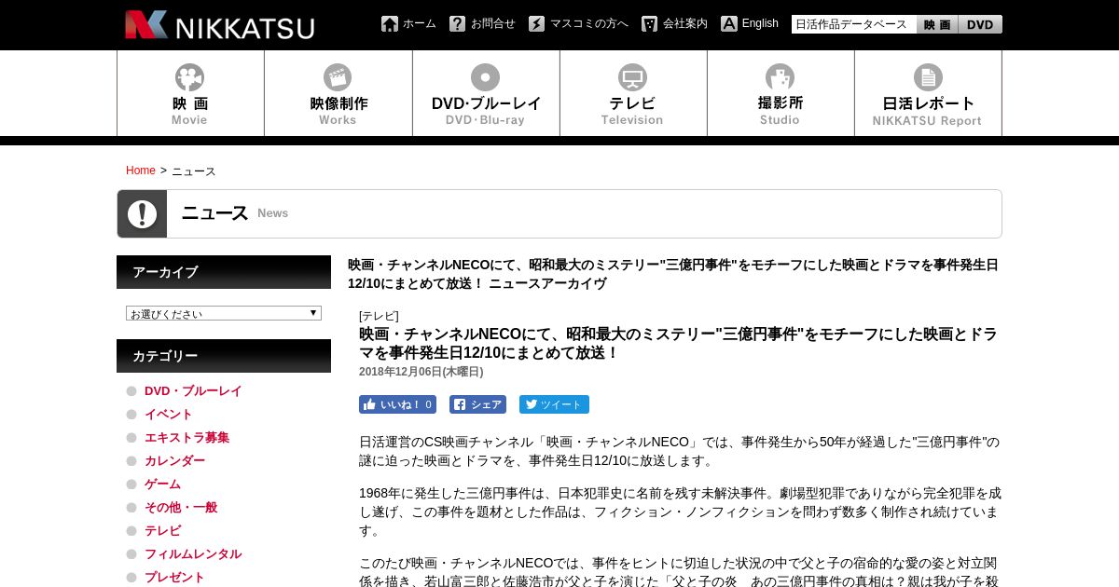Open the 日活レポート navigation tab

[928, 93]
